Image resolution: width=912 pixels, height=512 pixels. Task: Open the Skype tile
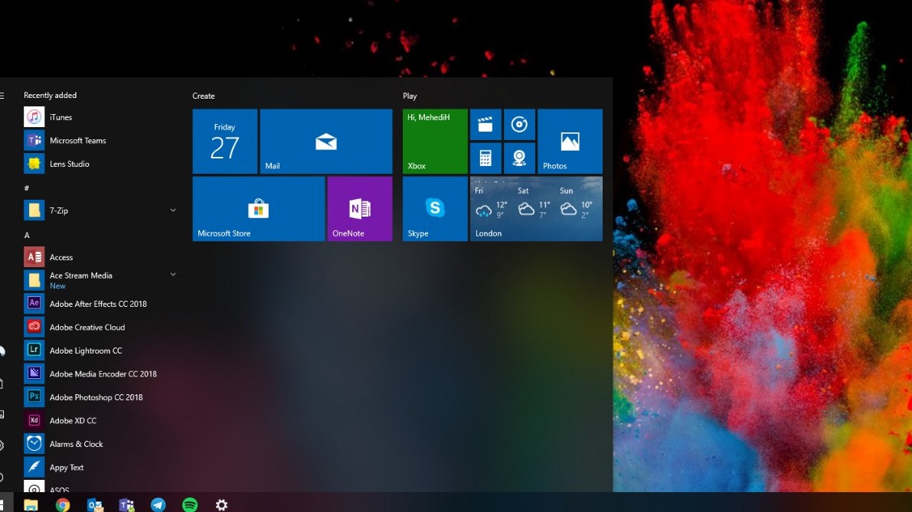[435, 209]
